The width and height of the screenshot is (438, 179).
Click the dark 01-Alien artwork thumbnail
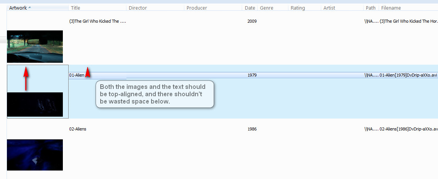click(x=35, y=104)
